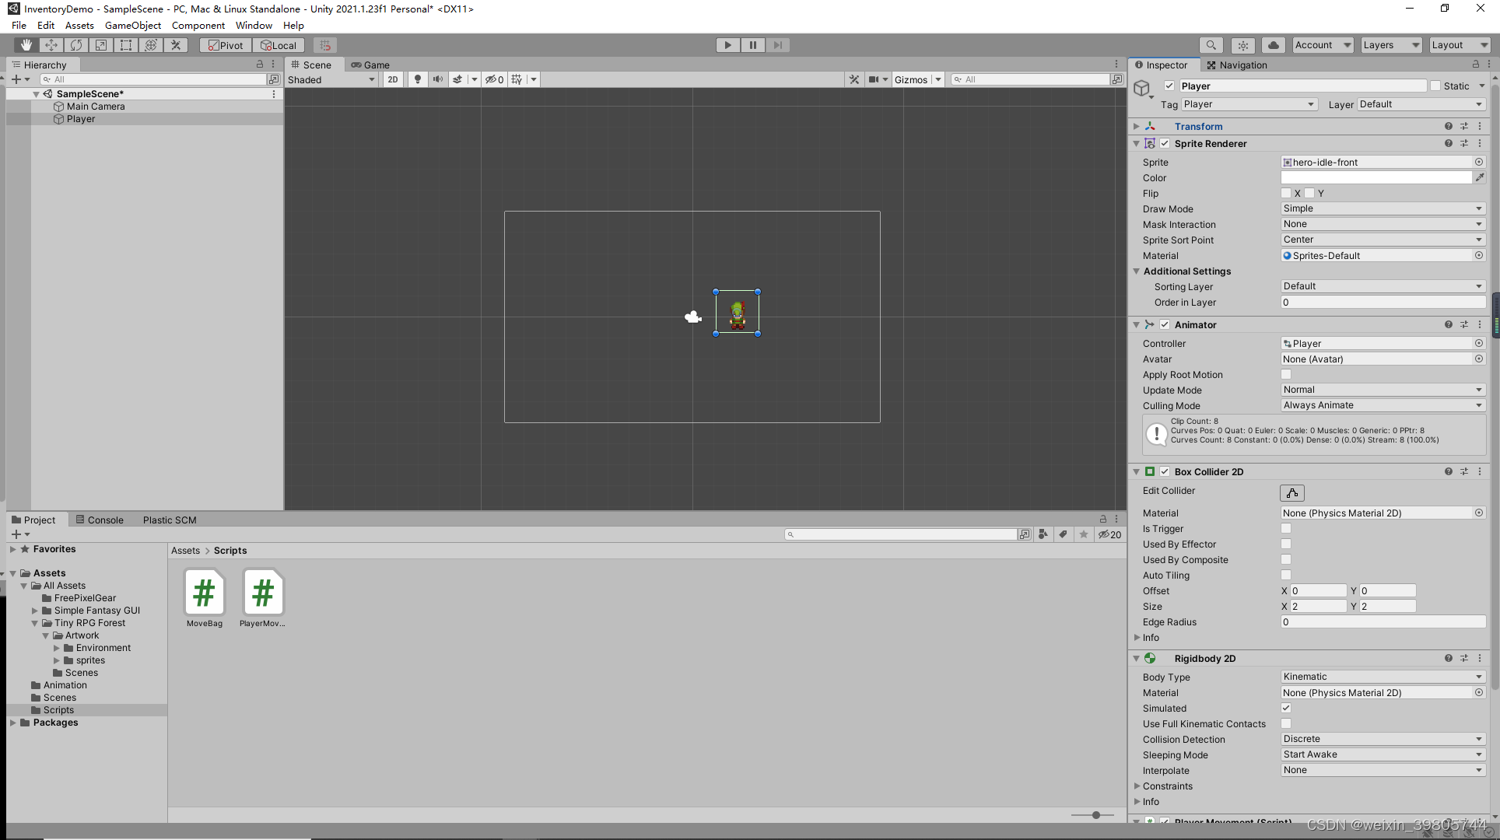Viewport: 1500px width, 840px height.
Task: Open the Component menu
Action: (x=198, y=25)
